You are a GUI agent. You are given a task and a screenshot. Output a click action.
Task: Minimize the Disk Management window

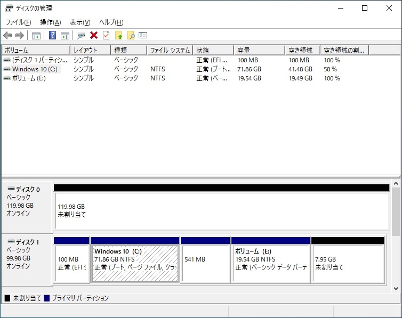tap(341, 8)
